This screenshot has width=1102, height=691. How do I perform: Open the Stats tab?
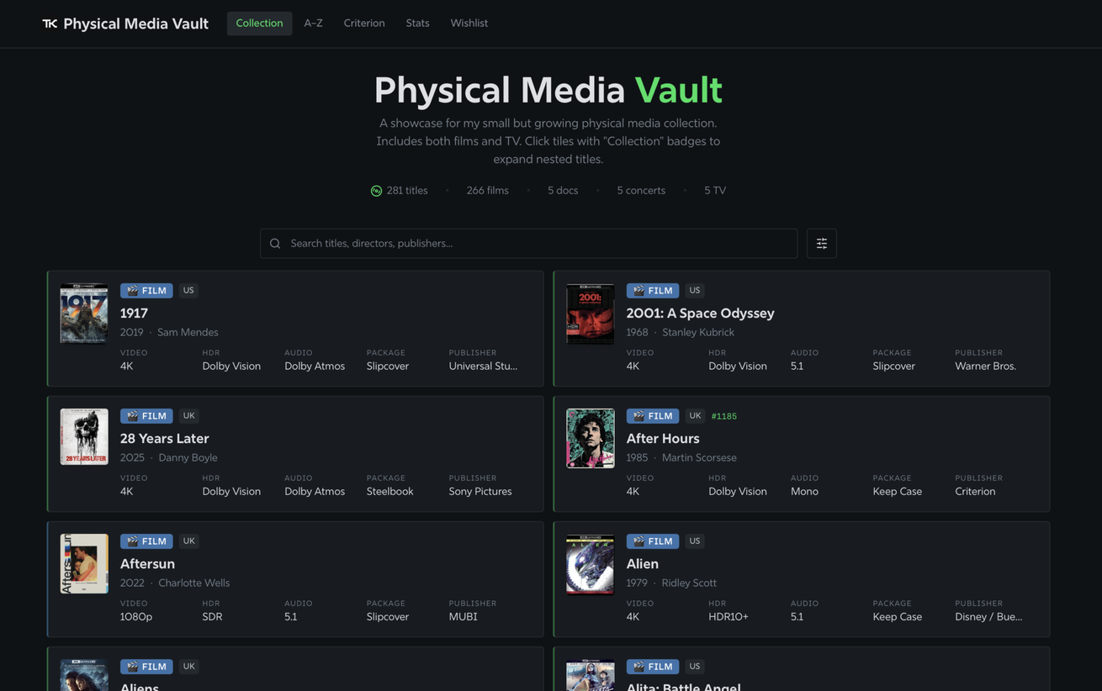(x=417, y=24)
